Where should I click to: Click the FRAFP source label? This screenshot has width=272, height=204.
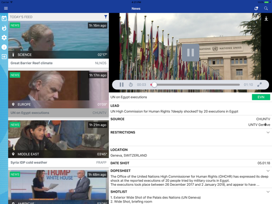(102, 163)
